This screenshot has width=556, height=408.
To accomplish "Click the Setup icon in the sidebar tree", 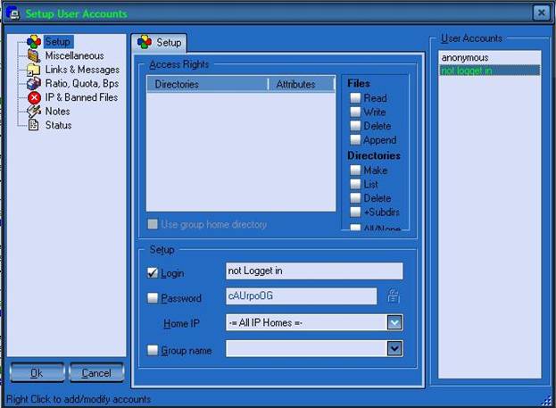I will (34, 42).
